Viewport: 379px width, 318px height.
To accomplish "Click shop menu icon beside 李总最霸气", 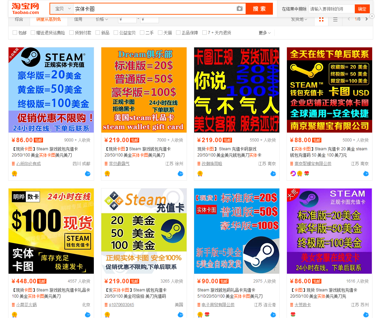I will coord(106,164).
